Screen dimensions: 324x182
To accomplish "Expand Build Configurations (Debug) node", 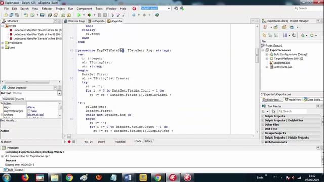I will (267, 54).
